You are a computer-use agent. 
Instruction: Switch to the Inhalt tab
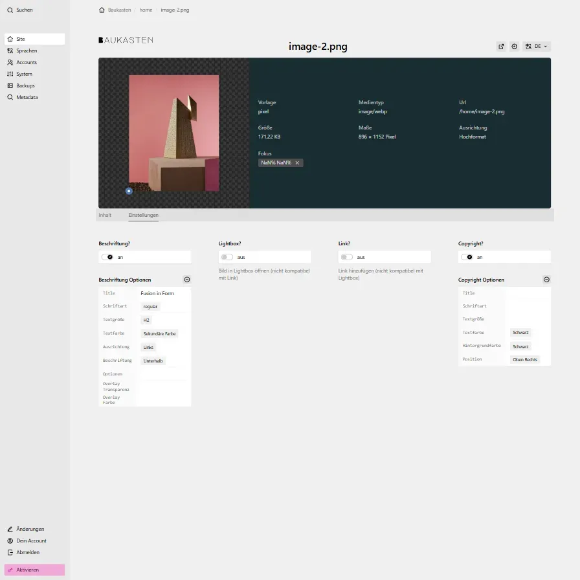[x=104, y=214]
